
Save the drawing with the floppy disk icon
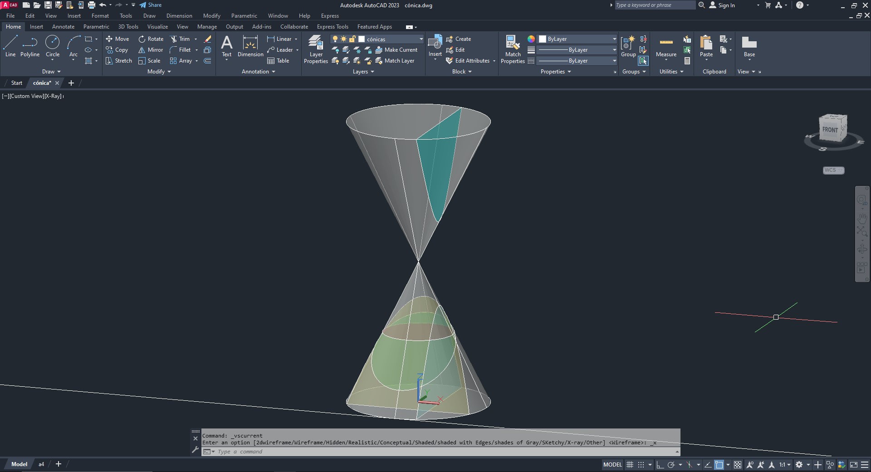[x=48, y=5]
